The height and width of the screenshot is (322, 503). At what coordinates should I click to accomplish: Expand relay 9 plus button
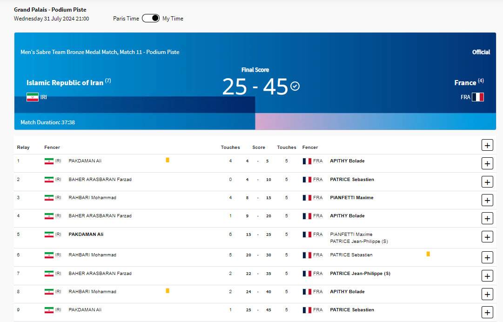[x=487, y=312]
